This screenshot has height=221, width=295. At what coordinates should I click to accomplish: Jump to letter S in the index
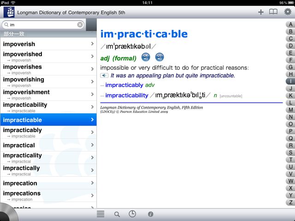pos(290,152)
